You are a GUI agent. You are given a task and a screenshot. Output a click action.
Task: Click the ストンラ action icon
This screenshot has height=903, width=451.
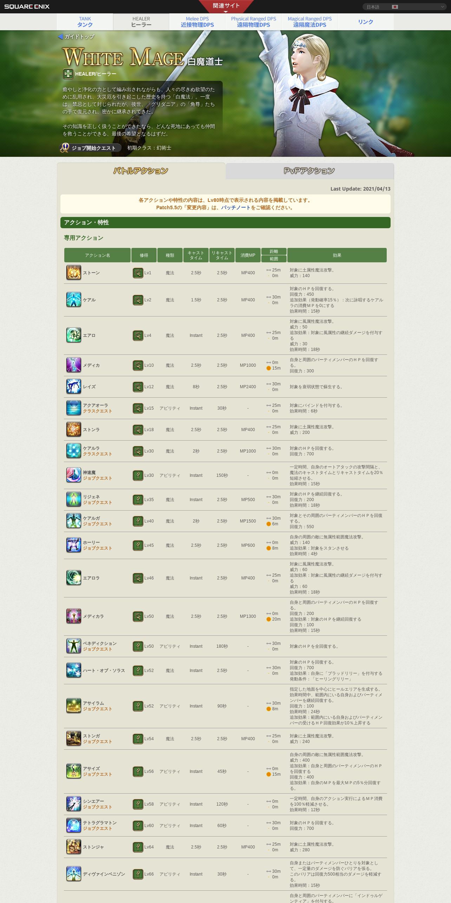(x=74, y=429)
